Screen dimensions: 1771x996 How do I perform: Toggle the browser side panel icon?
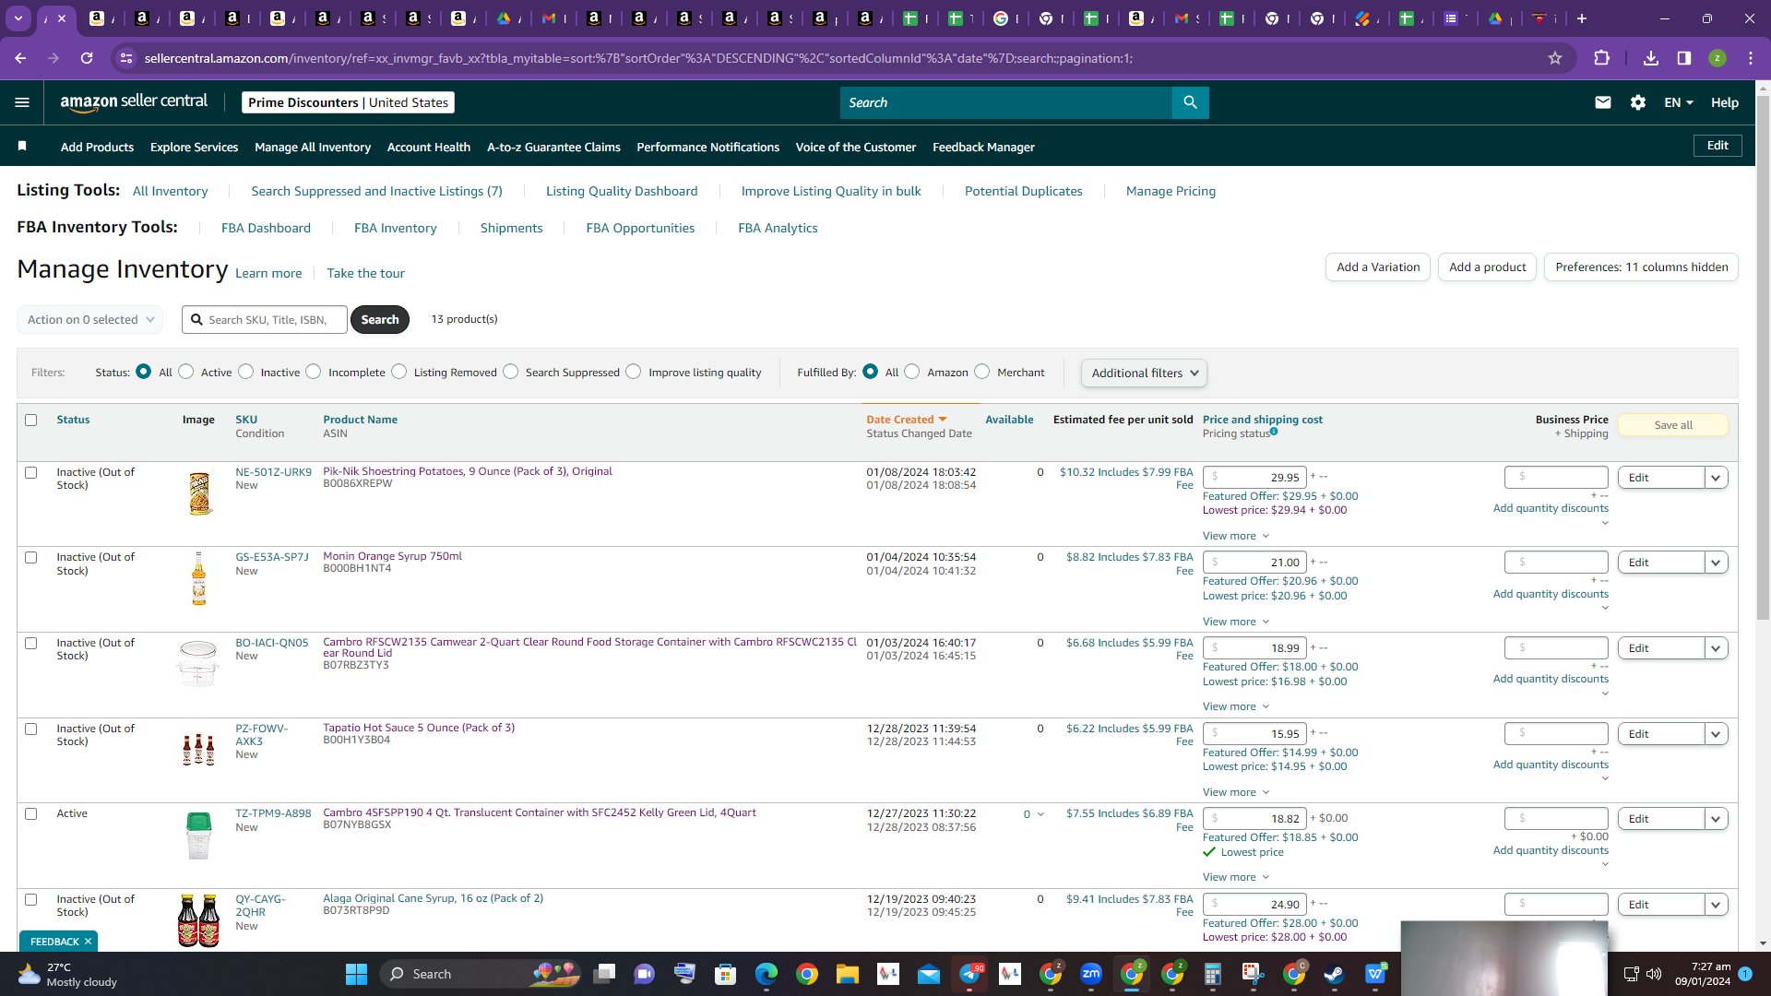coord(1684,58)
